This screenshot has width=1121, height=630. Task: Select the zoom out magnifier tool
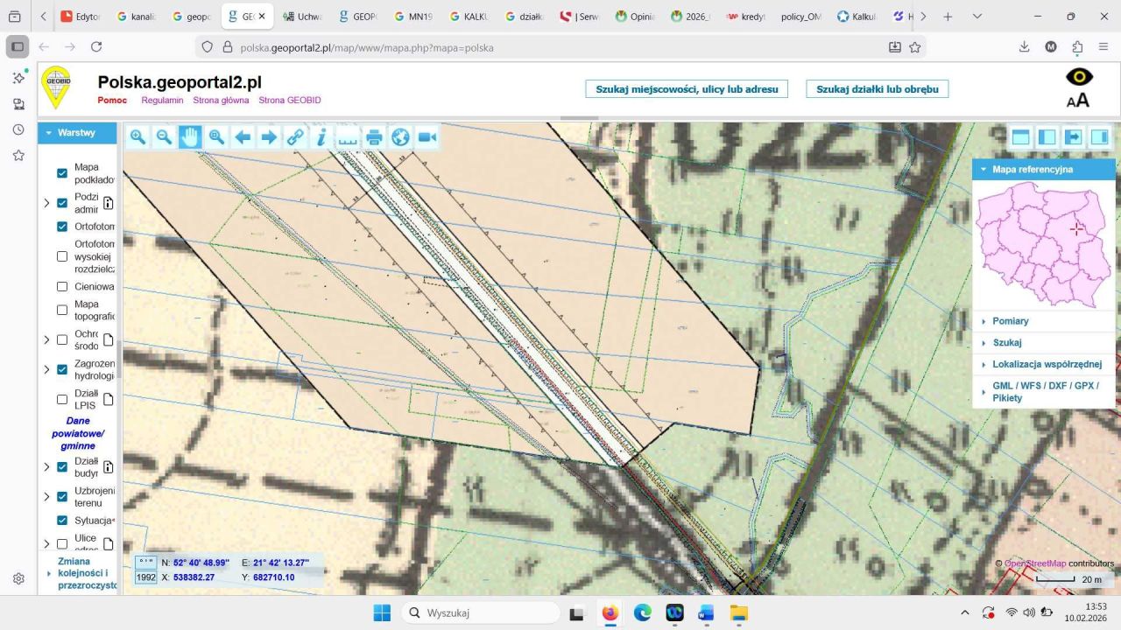[x=164, y=136]
